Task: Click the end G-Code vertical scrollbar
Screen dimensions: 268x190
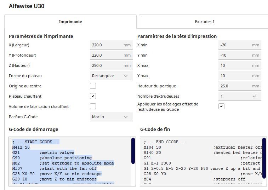Action: click(264, 151)
